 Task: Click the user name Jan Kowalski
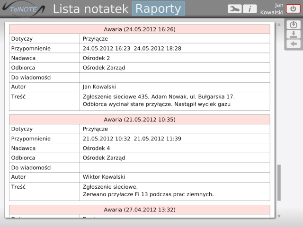click(272, 9)
